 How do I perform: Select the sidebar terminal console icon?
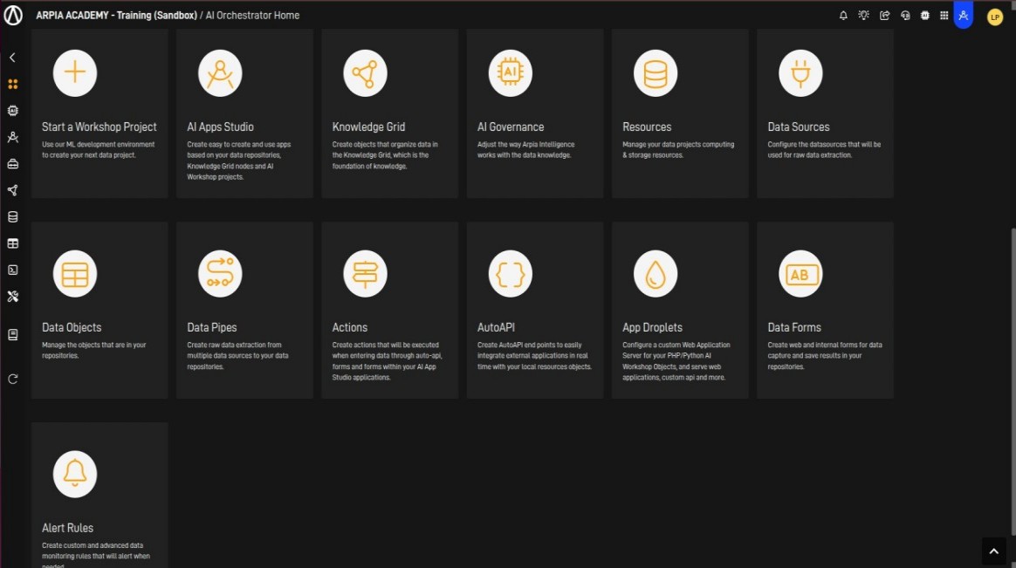tap(12, 270)
